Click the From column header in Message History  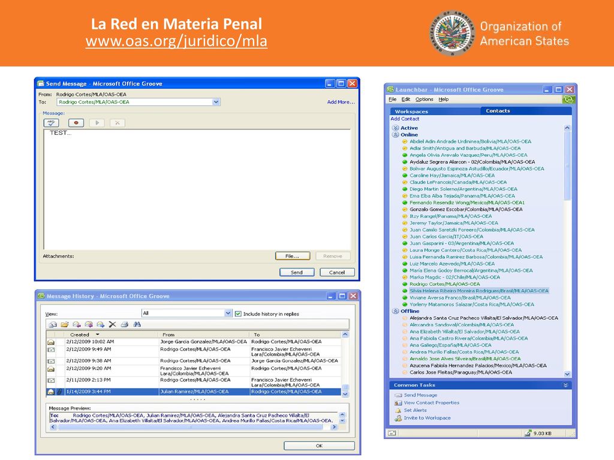point(168,335)
